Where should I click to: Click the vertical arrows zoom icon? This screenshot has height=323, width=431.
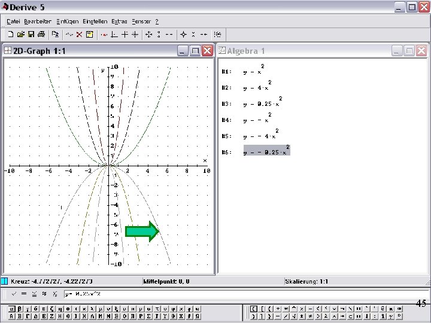[159, 34]
